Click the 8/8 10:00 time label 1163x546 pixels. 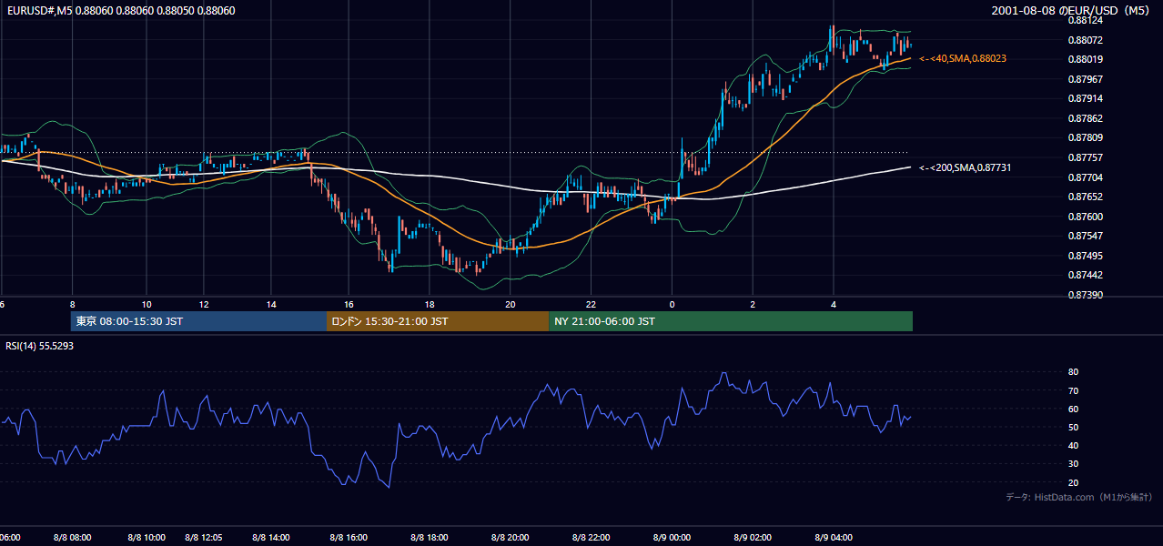click(147, 537)
